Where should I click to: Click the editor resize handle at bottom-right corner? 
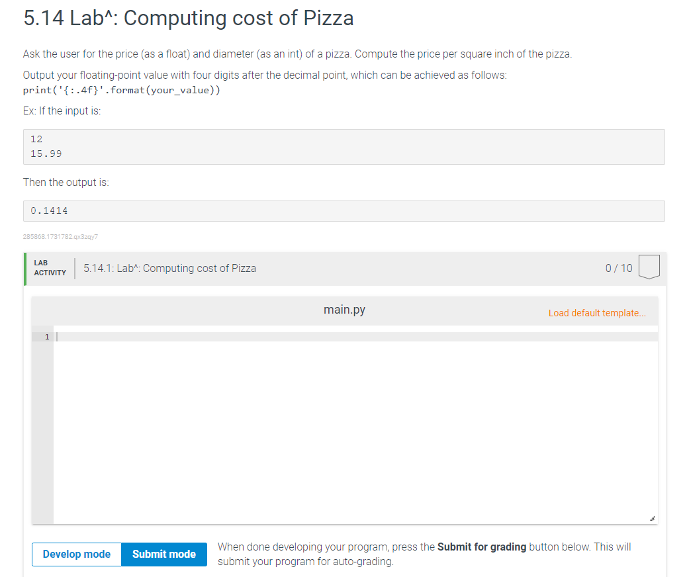653,518
